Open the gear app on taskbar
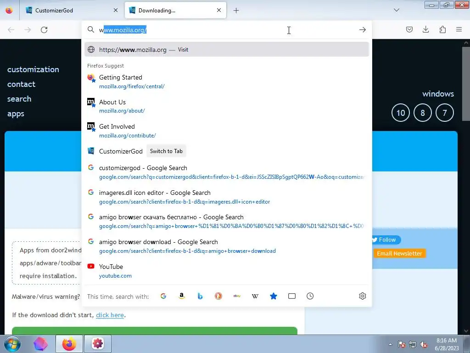This screenshot has width=470, height=353. click(98, 344)
